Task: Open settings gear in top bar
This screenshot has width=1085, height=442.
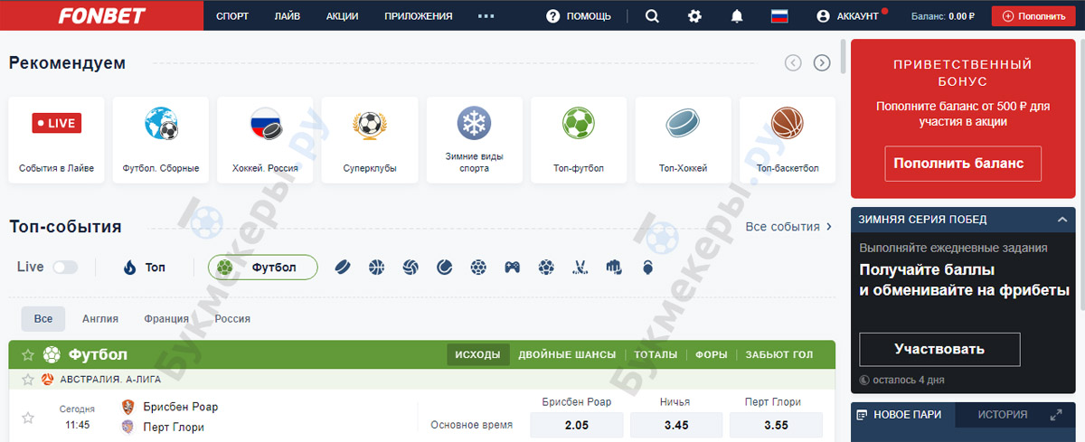Action: coord(694,16)
